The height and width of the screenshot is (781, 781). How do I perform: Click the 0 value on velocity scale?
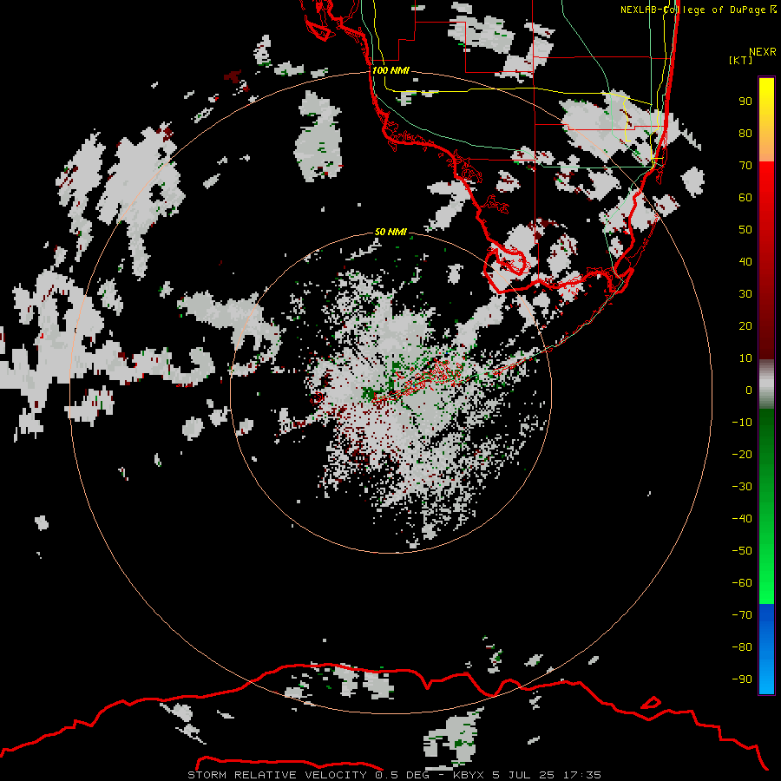(749, 390)
